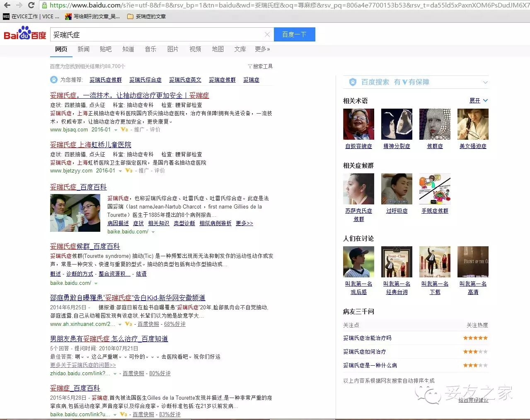
Task: Click the 更多>> link in the baike result
Action: 244,223
